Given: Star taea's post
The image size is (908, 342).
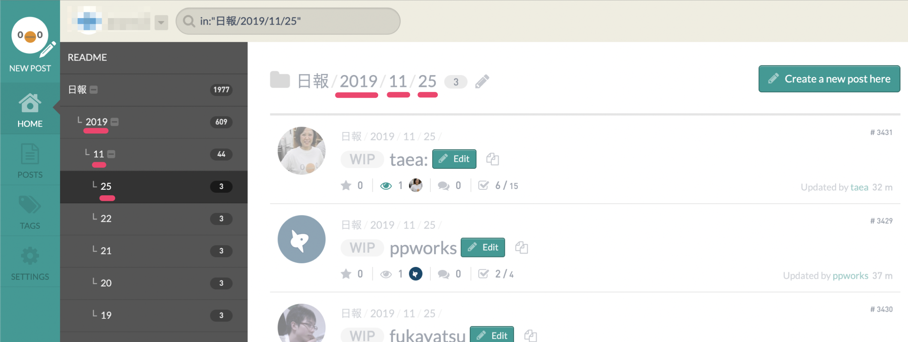Looking at the screenshot, I should (346, 185).
